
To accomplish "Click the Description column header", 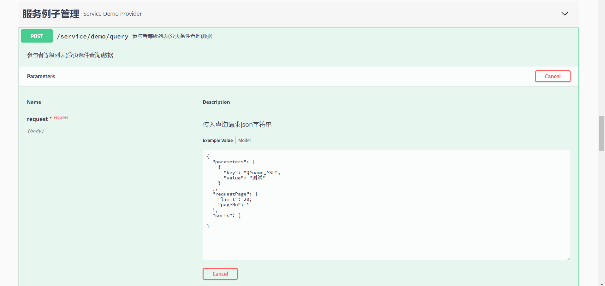I will (216, 102).
